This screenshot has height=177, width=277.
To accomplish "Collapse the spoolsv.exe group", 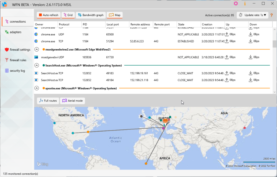I will pos(37,88).
